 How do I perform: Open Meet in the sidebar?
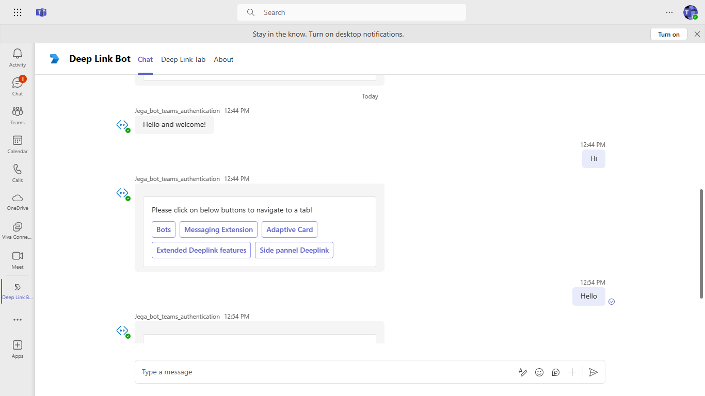(x=18, y=260)
